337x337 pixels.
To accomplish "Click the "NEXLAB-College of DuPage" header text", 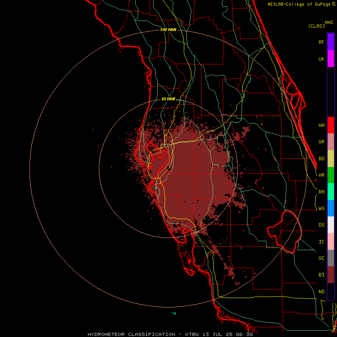I will click(299, 4).
